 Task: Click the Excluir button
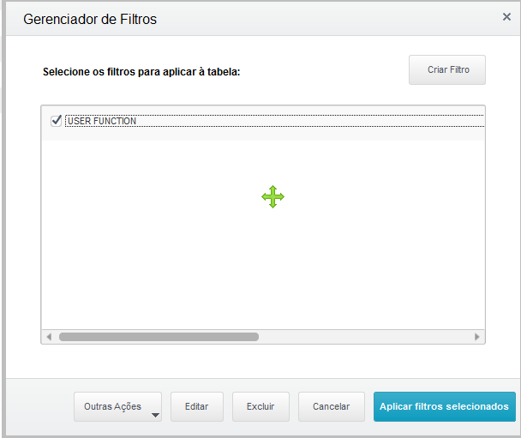point(260,406)
